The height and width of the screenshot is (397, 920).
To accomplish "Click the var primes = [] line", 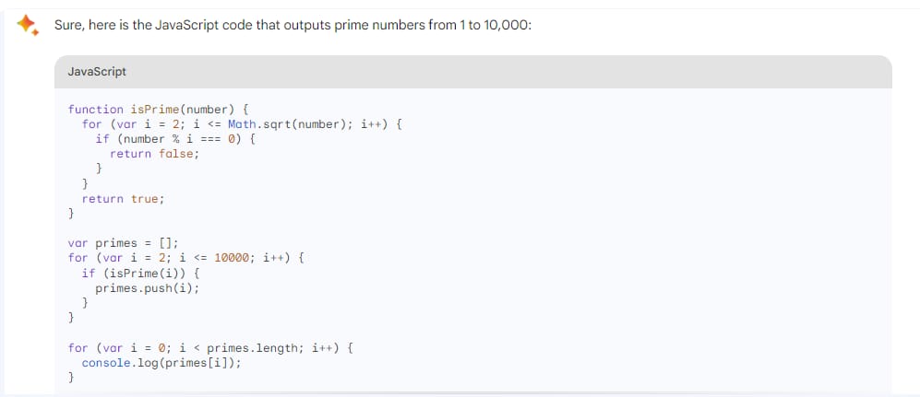I will pos(123,243).
